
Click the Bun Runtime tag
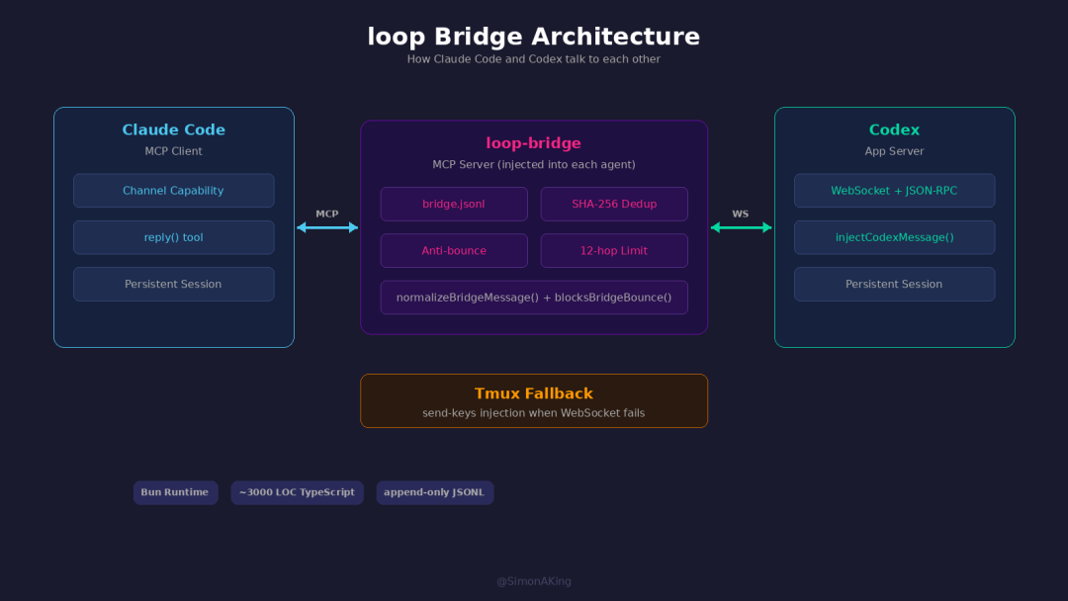coord(176,493)
